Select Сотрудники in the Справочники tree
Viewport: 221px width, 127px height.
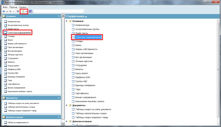pyautogui.click(x=81, y=65)
